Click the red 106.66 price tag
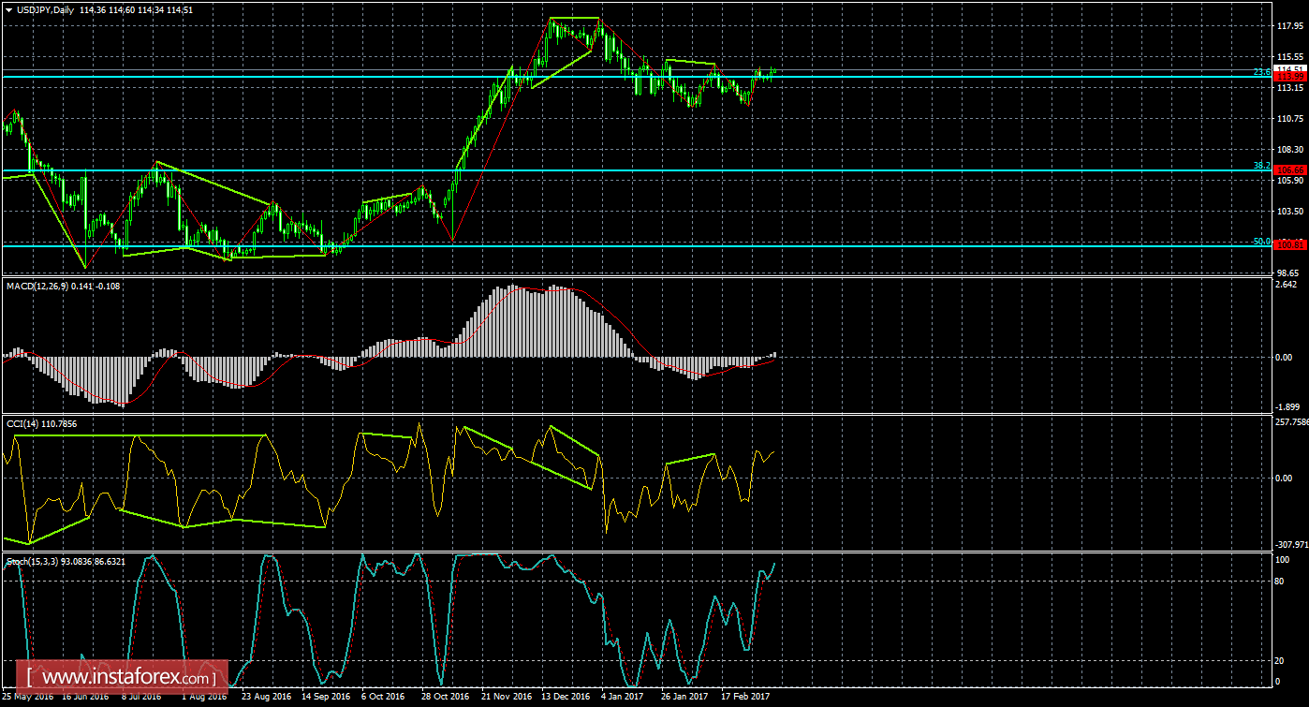This screenshot has height=707, width=1309. (x=1291, y=170)
